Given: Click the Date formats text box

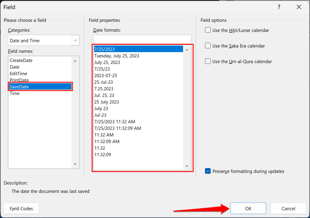Looking at the screenshot, I should [142, 39].
